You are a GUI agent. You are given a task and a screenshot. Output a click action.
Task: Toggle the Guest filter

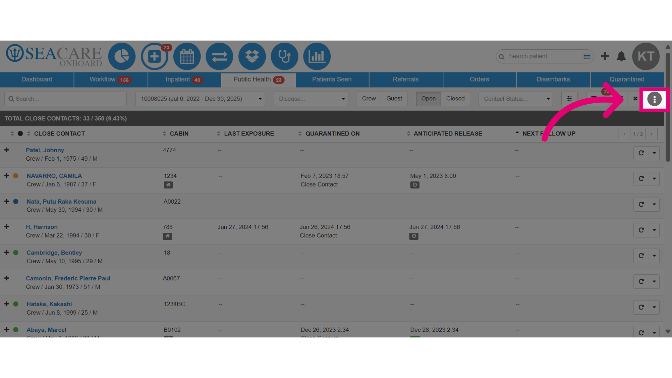pyautogui.click(x=394, y=99)
